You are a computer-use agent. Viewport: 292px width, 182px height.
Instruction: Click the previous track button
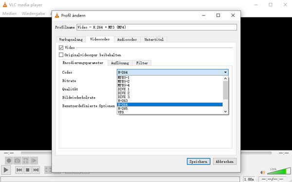(19, 170)
